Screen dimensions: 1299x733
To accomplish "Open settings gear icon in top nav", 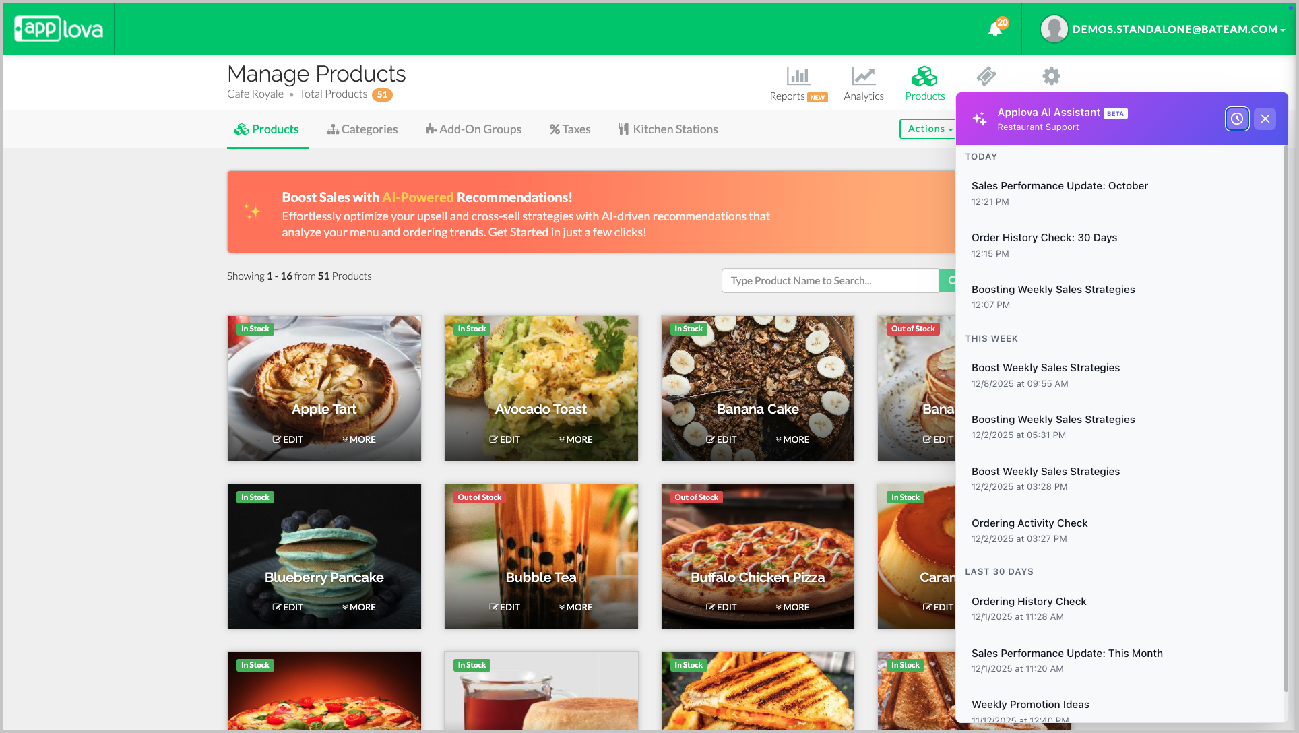I will coord(1051,76).
